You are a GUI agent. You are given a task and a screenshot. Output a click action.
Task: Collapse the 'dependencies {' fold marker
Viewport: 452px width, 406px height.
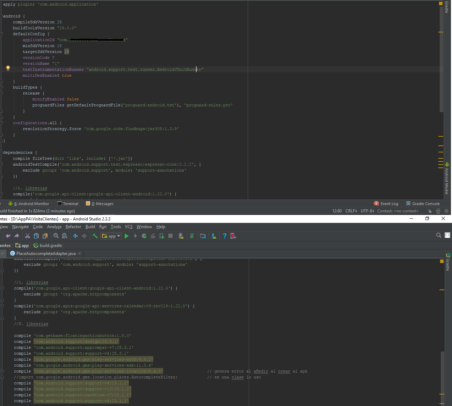1,152
